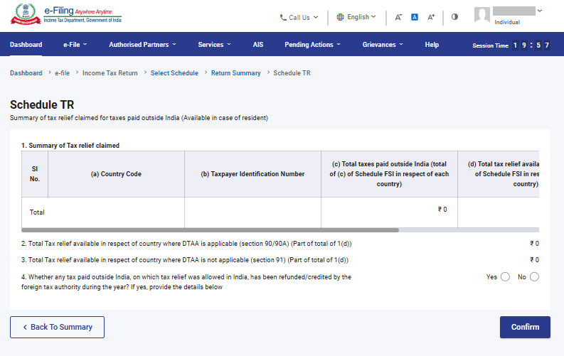Expand the Authorised Partners menu
The image size is (564, 356).
(142, 45)
